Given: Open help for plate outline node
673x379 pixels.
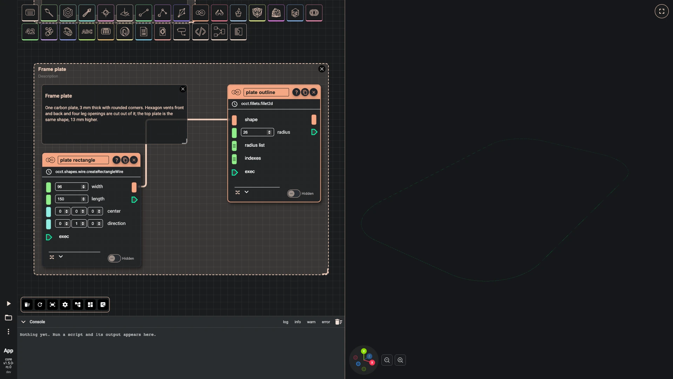Looking at the screenshot, I should click(296, 92).
